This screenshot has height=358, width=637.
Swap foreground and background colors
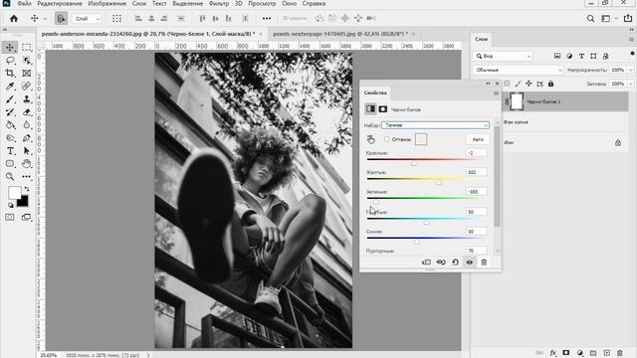(x=27, y=189)
